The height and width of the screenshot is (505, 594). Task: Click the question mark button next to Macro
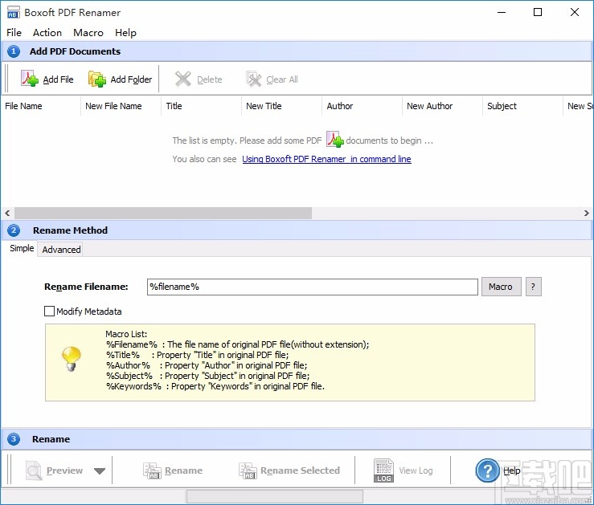pos(534,287)
